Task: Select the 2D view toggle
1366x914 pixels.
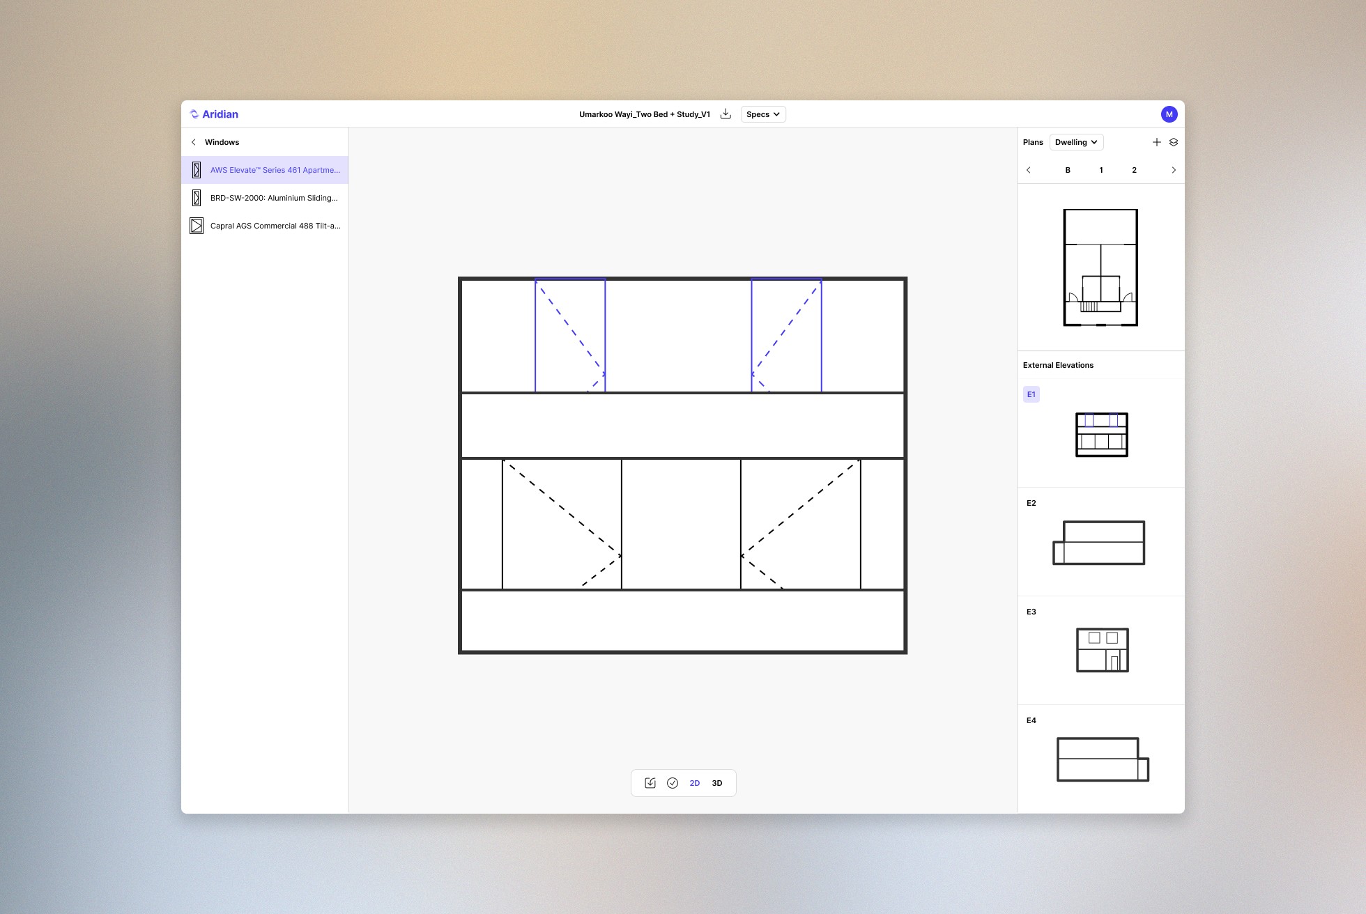Action: click(x=695, y=783)
